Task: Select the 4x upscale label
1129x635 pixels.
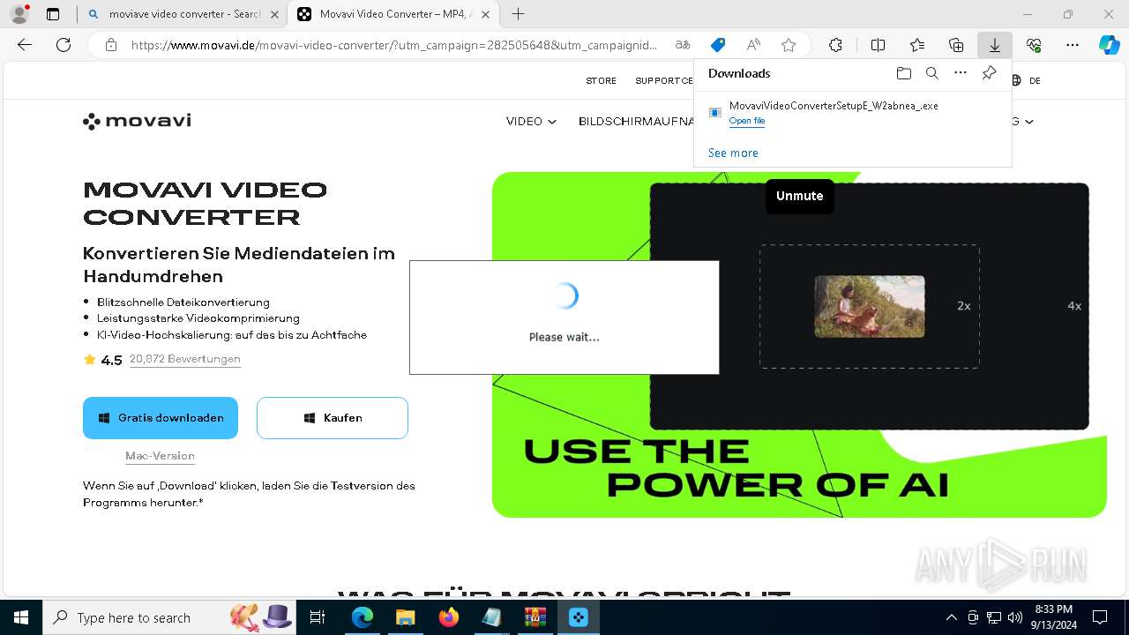Action: [1074, 306]
